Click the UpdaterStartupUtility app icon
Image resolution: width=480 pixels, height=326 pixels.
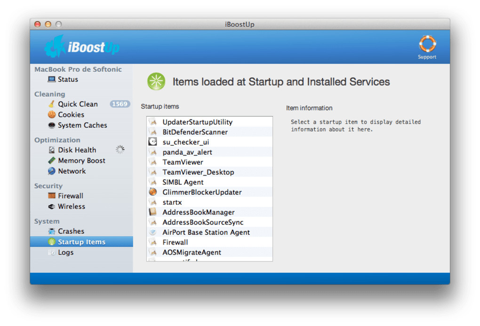coord(153,122)
